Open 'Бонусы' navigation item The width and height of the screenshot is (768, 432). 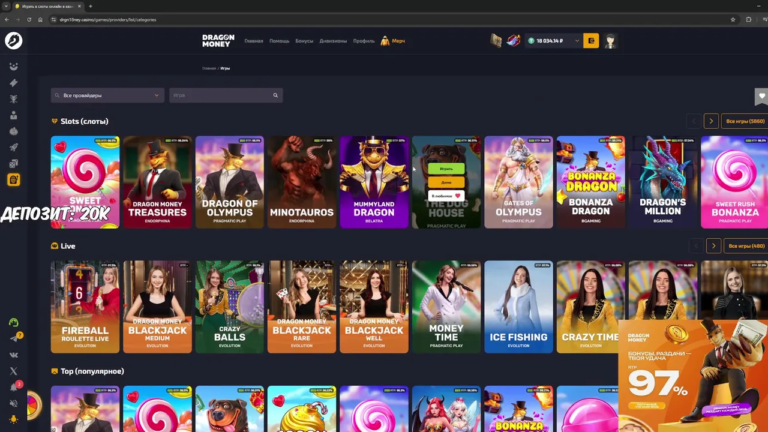[304, 41]
